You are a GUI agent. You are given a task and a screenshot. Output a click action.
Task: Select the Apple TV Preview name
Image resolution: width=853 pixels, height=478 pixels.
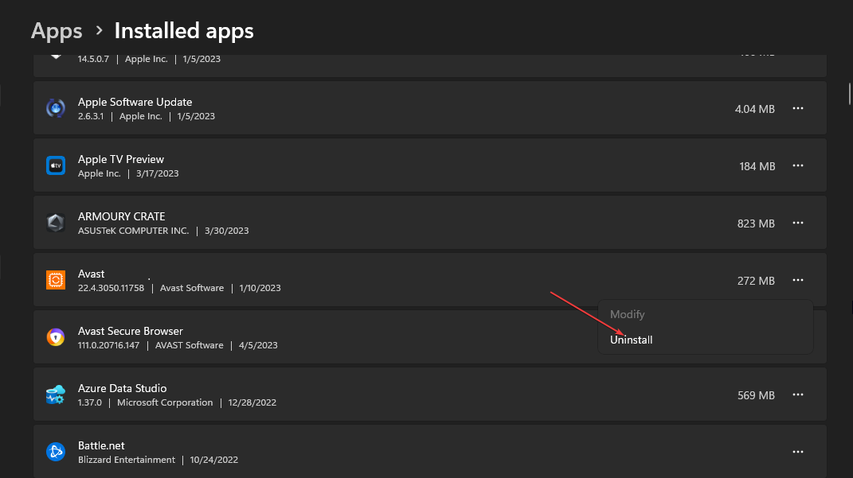coord(121,159)
